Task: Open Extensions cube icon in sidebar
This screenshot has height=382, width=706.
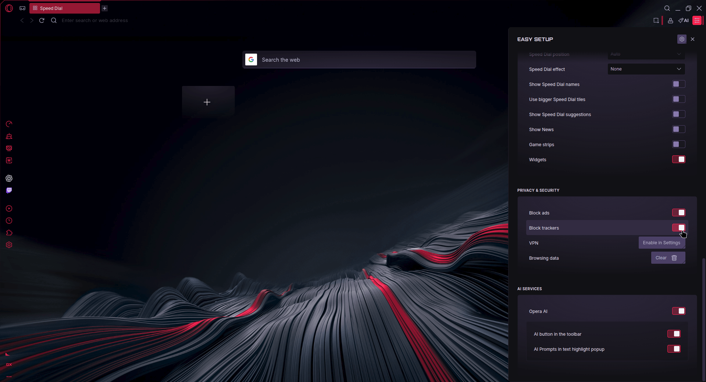Action: pyautogui.click(x=9, y=233)
